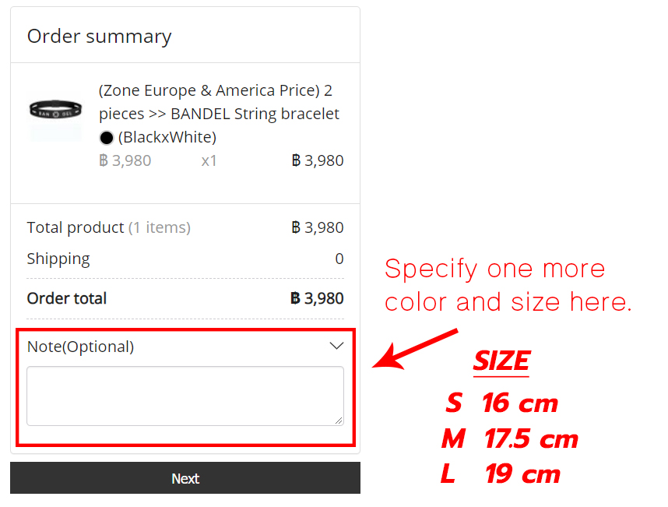Image resolution: width=668 pixels, height=507 pixels.
Task: Click the Order total amount ฿ 3,980
Action: pyautogui.click(x=317, y=298)
